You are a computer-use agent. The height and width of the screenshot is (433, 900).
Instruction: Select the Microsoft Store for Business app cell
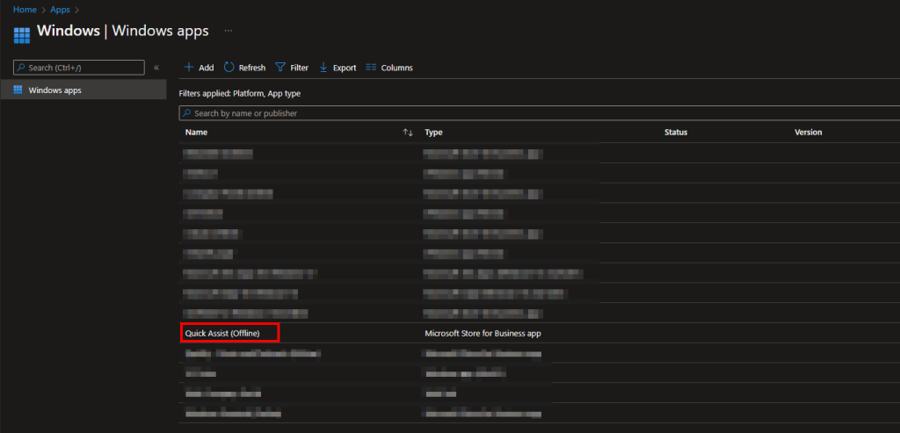(x=488, y=333)
